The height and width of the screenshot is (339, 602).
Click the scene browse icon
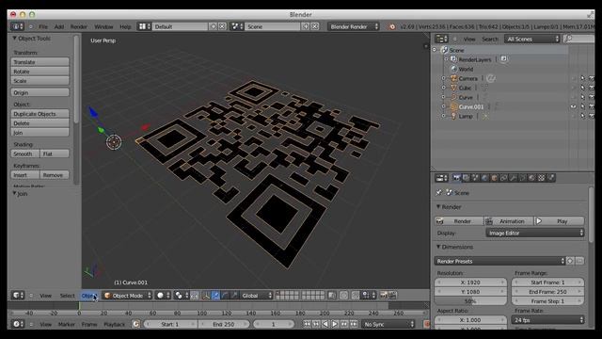(237, 26)
